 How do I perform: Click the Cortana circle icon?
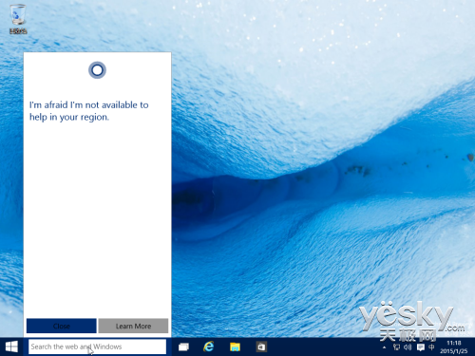pyautogui.click(x=97, y=70)
